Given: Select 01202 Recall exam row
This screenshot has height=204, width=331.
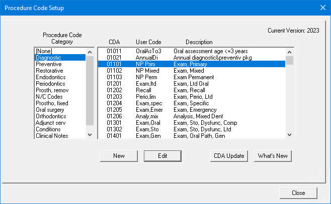Looking at the screenshot, I should click(191, 90).
